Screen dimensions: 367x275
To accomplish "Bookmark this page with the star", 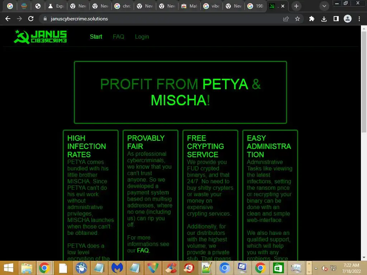I will (297, 19).
